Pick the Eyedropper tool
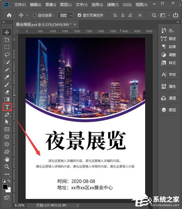This screenshot has width=182, height=209. point(7,77)
